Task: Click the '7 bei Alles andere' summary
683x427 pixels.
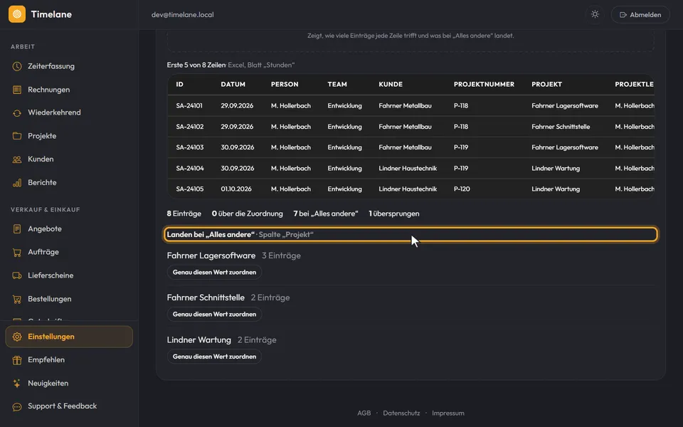Action: pos(326,213)
